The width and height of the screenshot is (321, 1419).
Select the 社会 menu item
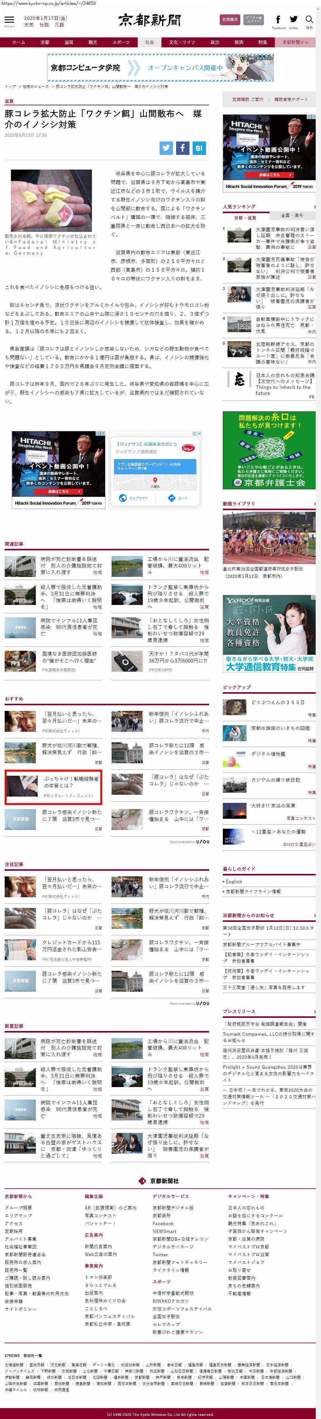[x=149, y=42]
